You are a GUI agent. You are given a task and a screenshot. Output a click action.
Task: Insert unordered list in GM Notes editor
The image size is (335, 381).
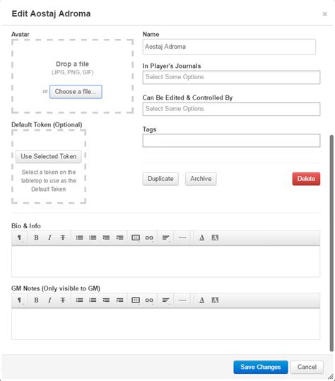pos(79,300)
